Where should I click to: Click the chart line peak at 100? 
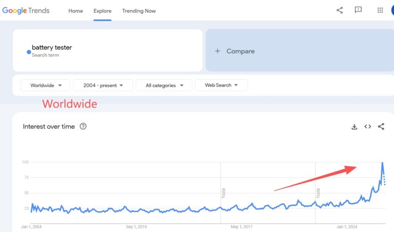click(x=382, y=162)
